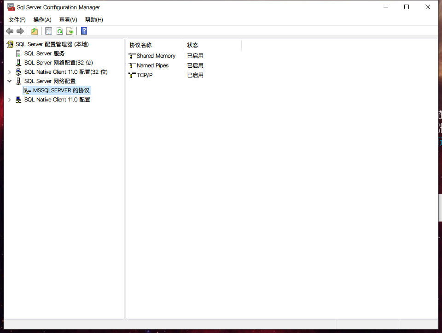This screenshot has width=442, height=333.
Task: Click the Properties toolbar icon
Action: 48,31
